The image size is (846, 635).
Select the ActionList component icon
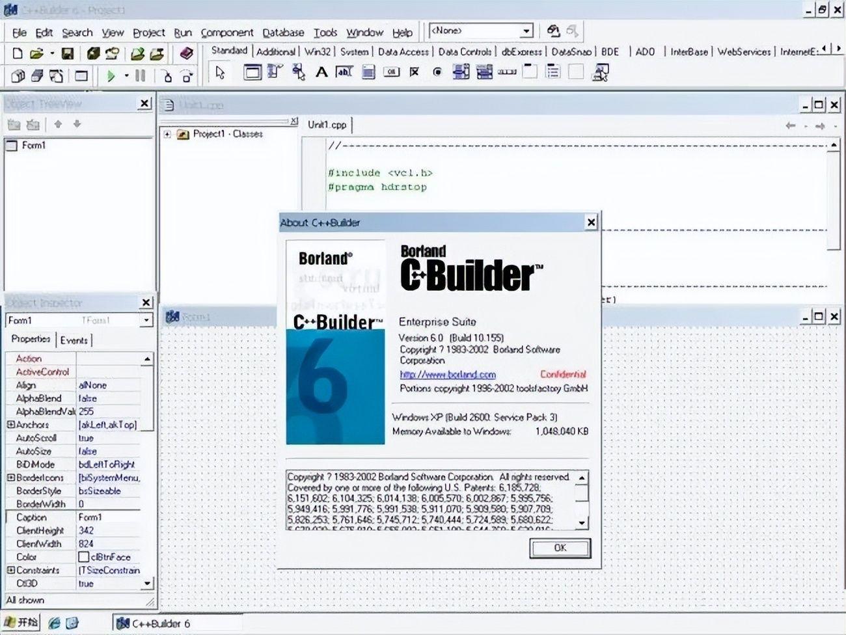600,72
